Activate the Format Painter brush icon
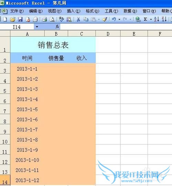172x186 pixels. click(x=105, y=19)
